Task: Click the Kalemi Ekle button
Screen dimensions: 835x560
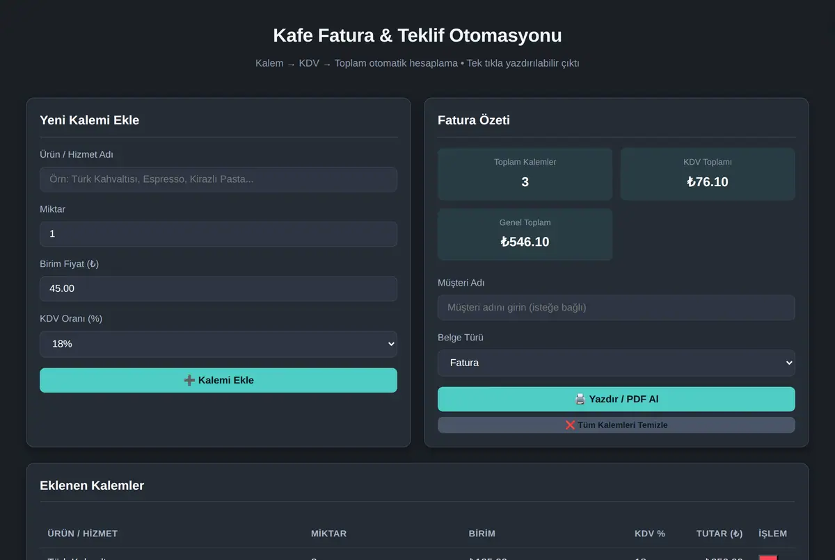Action: click(218, 380)
